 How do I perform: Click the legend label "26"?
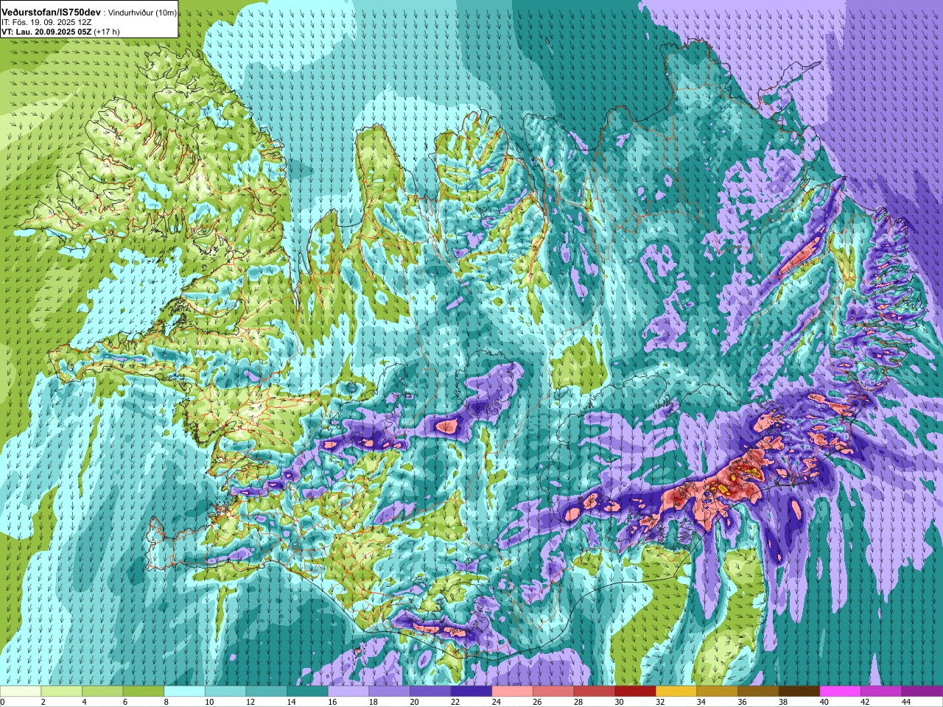(x=537, y=703)
